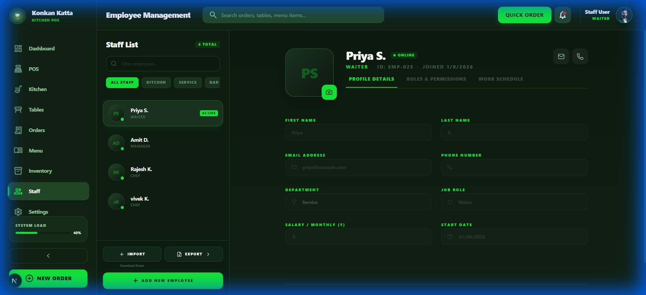This screenshot has height=295, width=646.
Task: Select Priya S. in staff list
Action: click(x=163, y=113)
